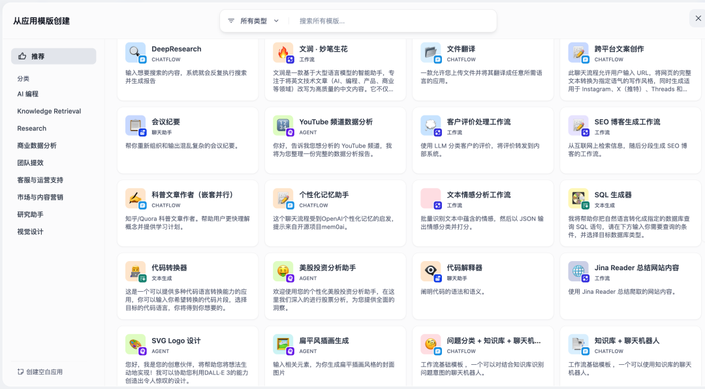
Task: Open the Jina Reader 总结网站内容 title
Action: [x=636, y=268]
